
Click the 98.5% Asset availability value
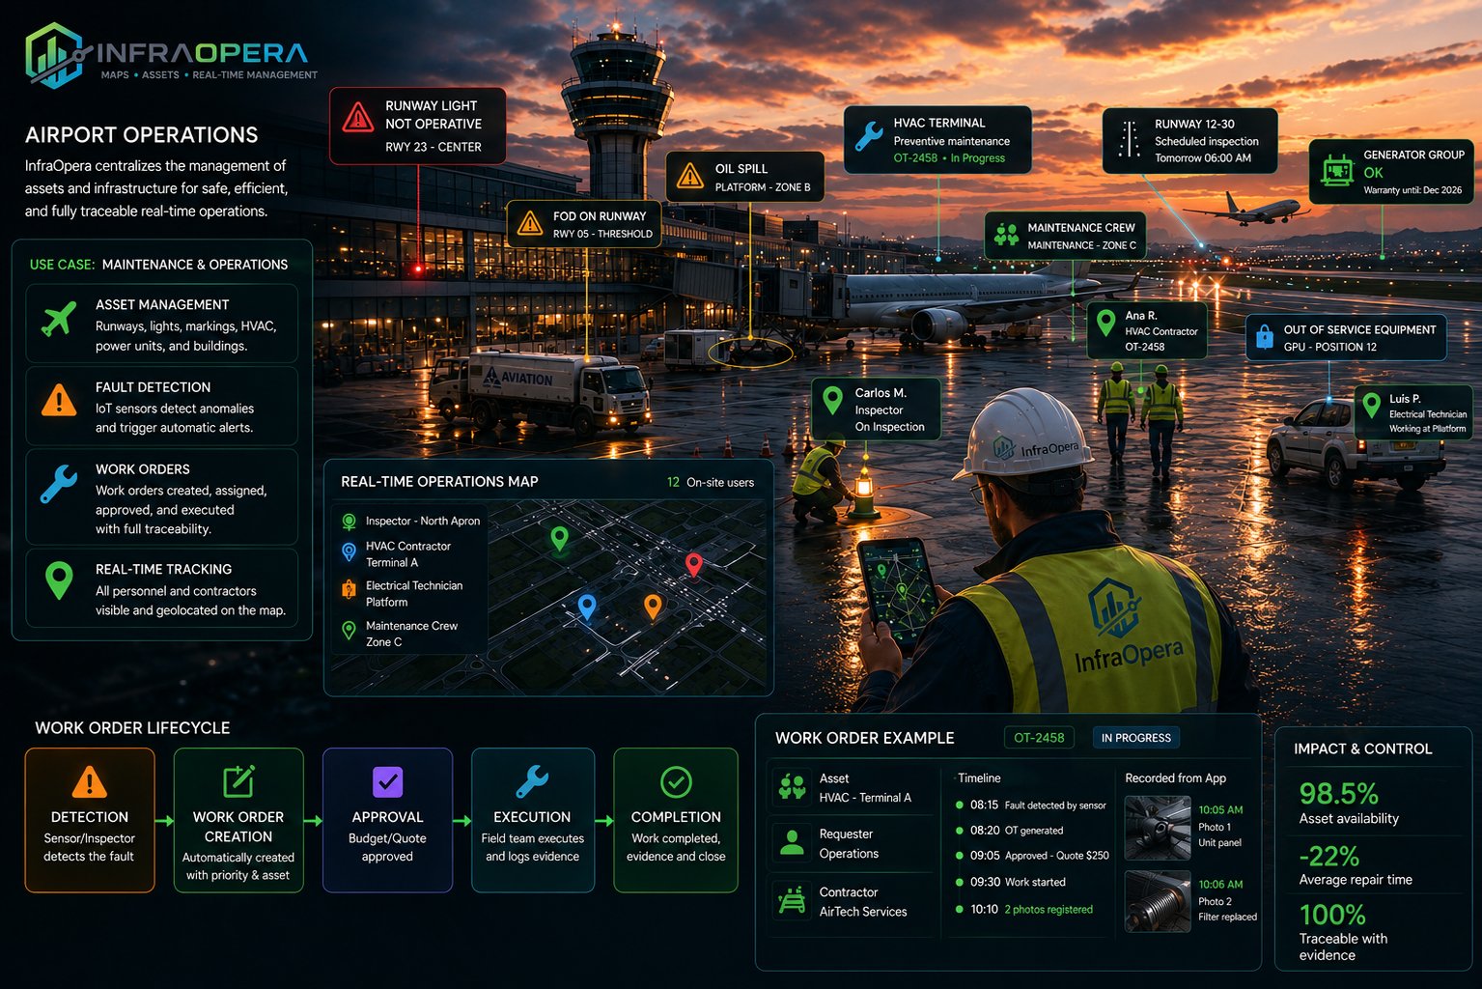[1338, 794]
